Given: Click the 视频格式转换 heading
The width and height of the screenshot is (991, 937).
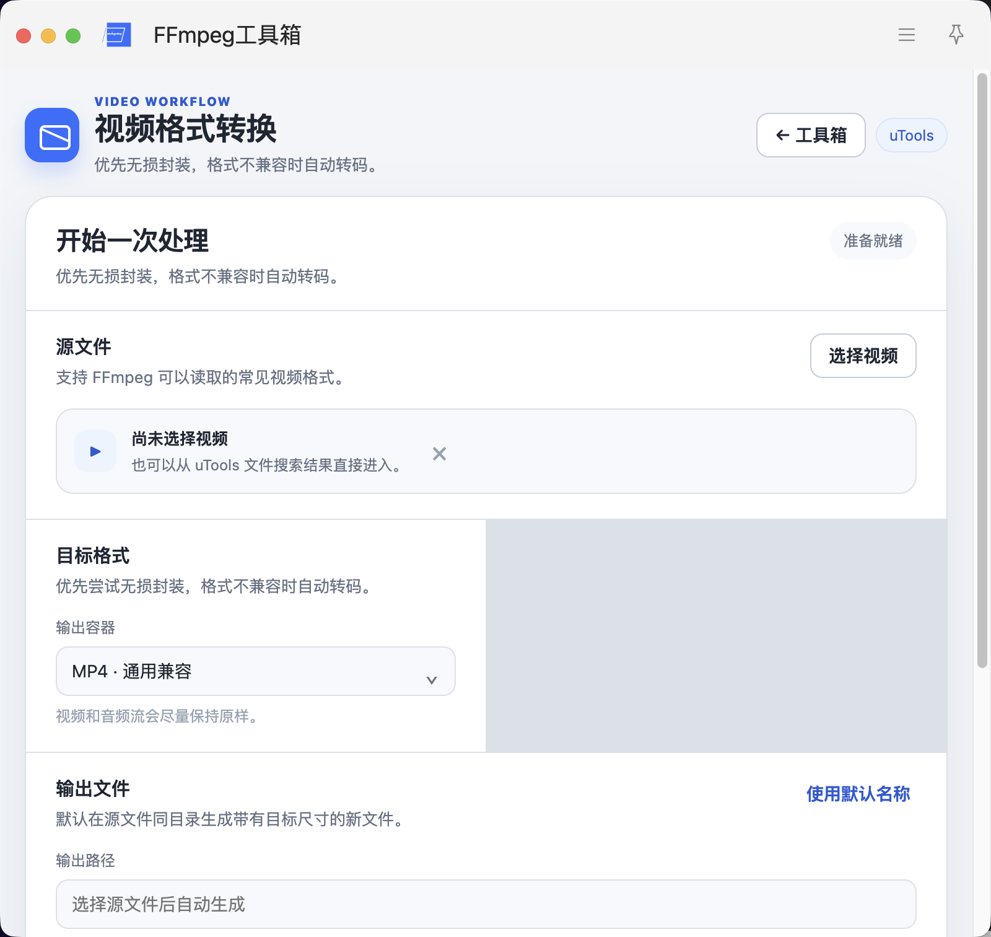Looking at the screenshot, I should 185,129.
